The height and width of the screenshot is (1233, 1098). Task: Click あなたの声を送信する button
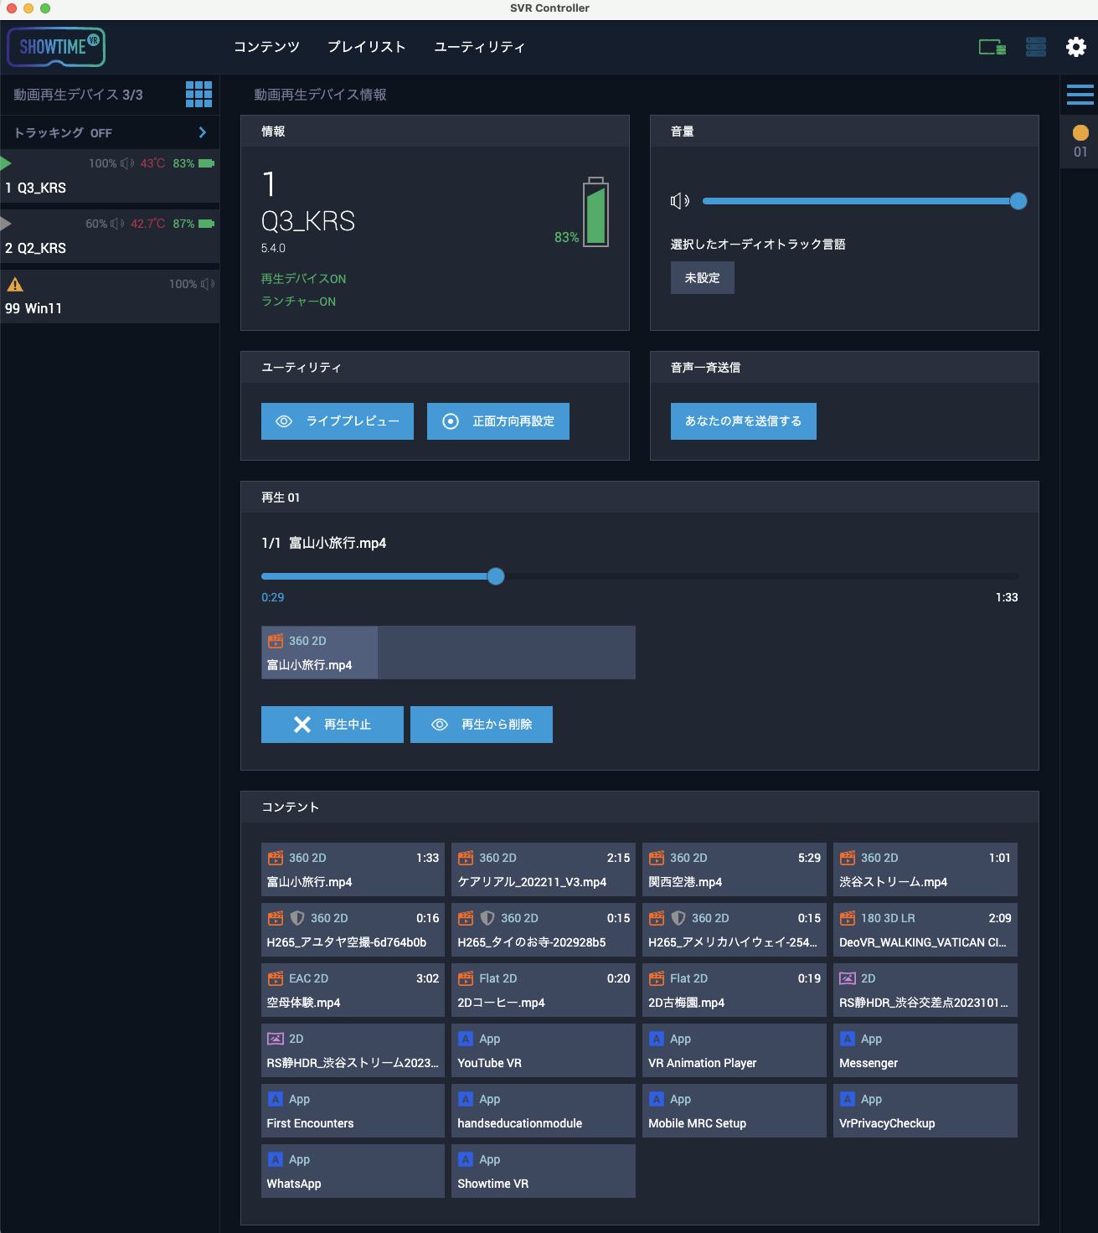pyautogui.click(x=744, y=421)
